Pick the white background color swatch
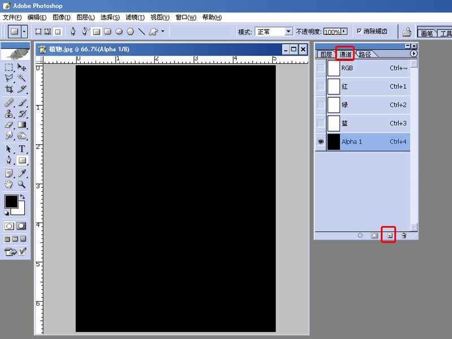The image size is (452, 339). click(20, 210)
